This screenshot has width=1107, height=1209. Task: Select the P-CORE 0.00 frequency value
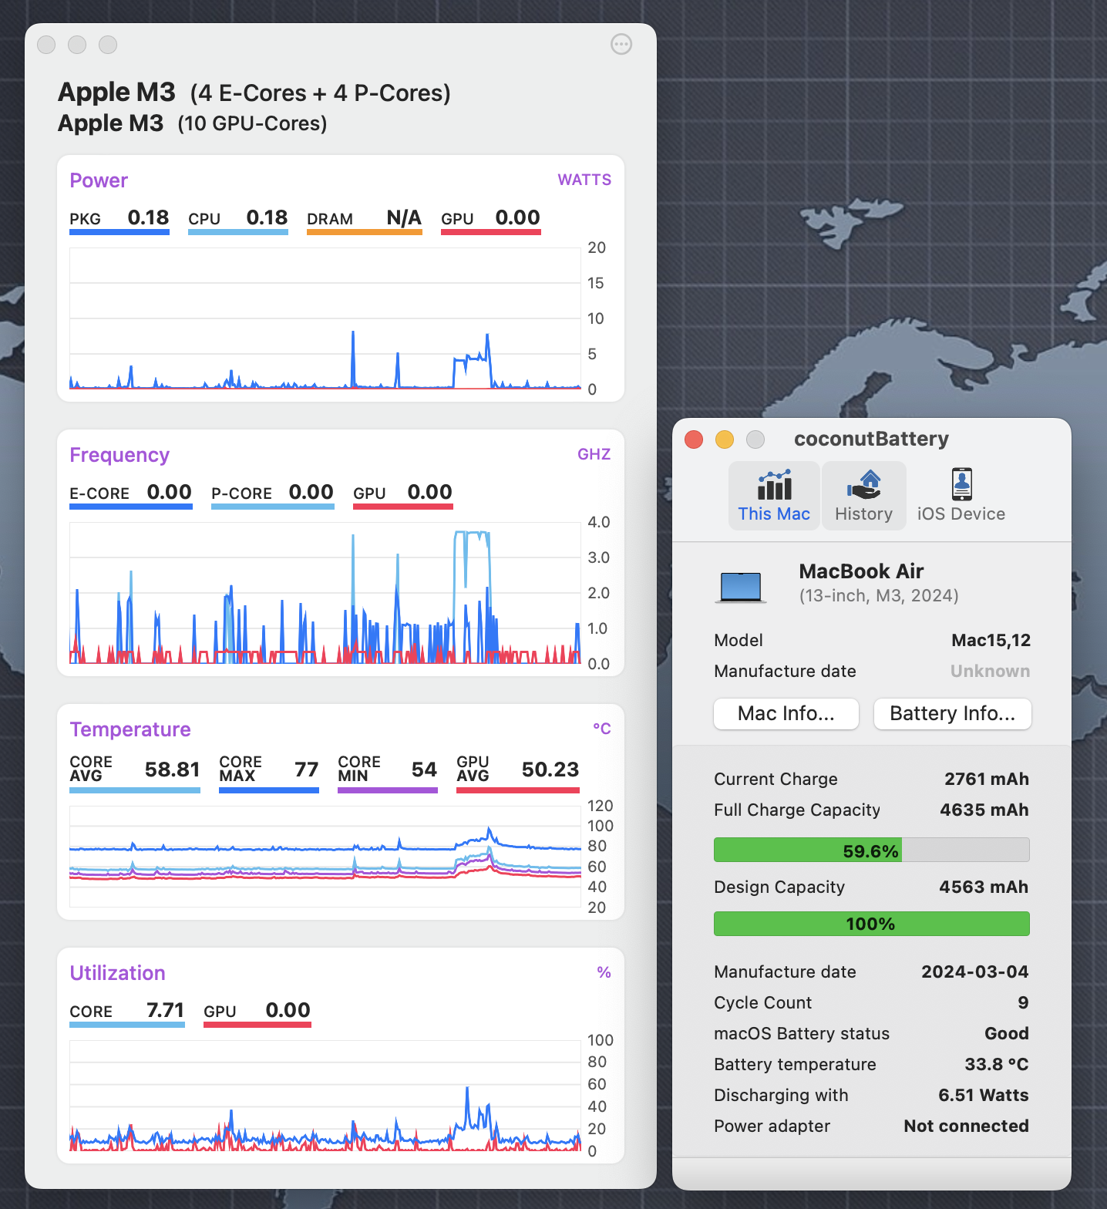tap(273, 494)
